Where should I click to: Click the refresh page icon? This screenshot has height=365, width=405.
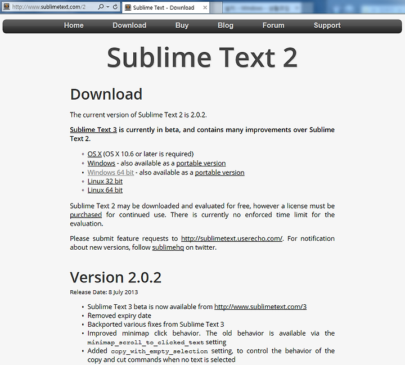115,7
